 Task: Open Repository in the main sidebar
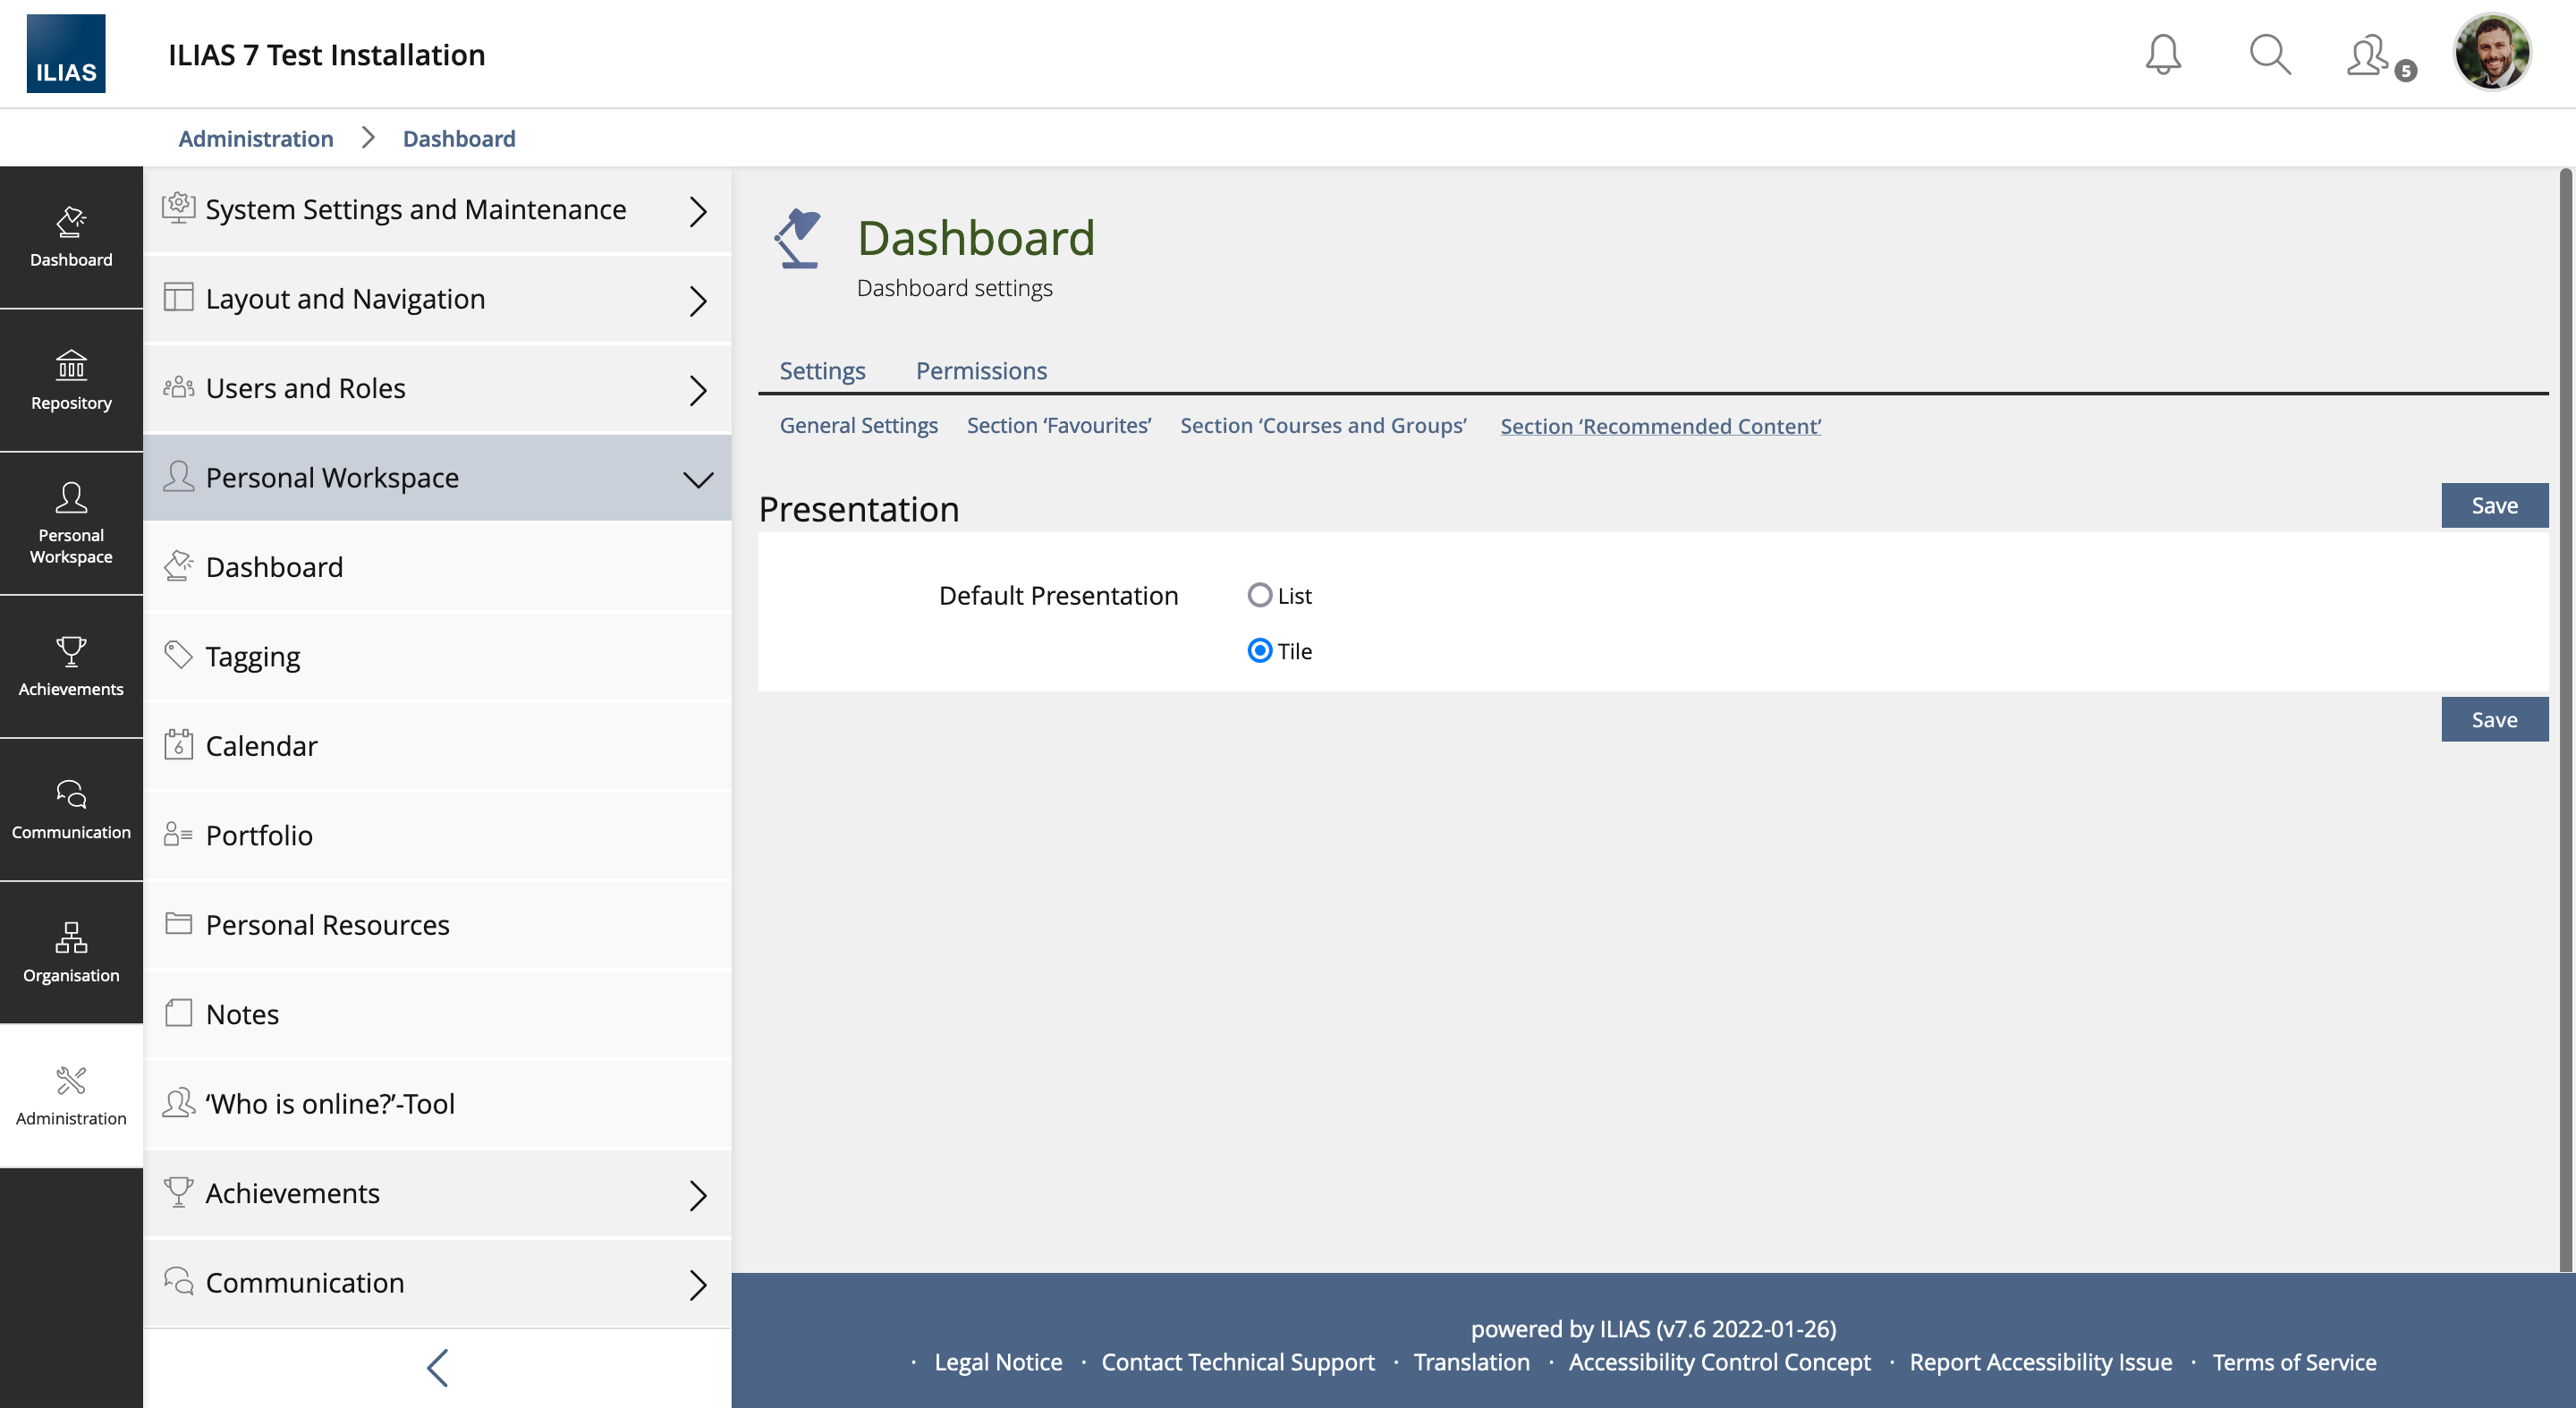point(71,380)
